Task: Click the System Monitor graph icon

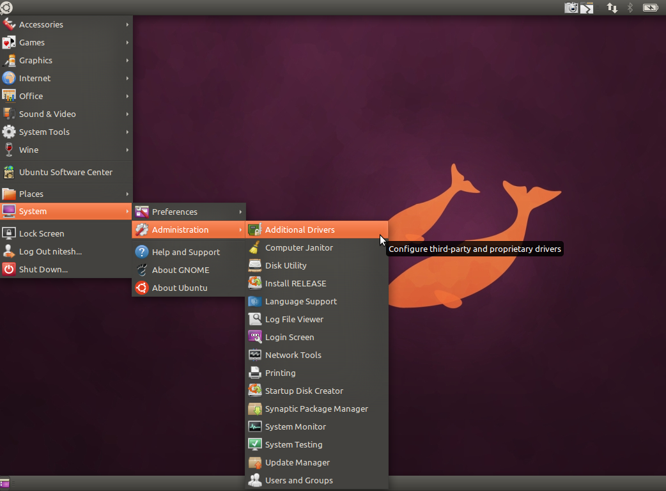Action: click(x=255, y=426)
